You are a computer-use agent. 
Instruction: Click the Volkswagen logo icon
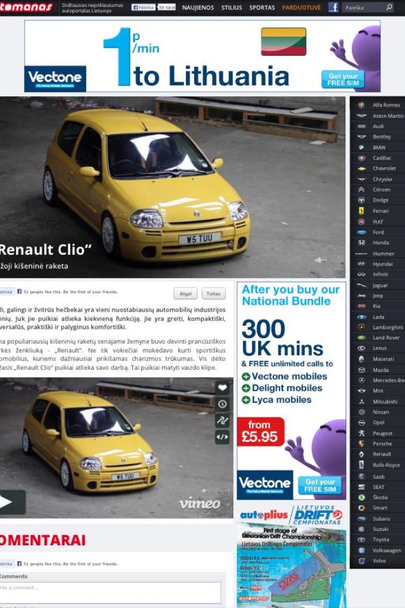pos(361,550)
